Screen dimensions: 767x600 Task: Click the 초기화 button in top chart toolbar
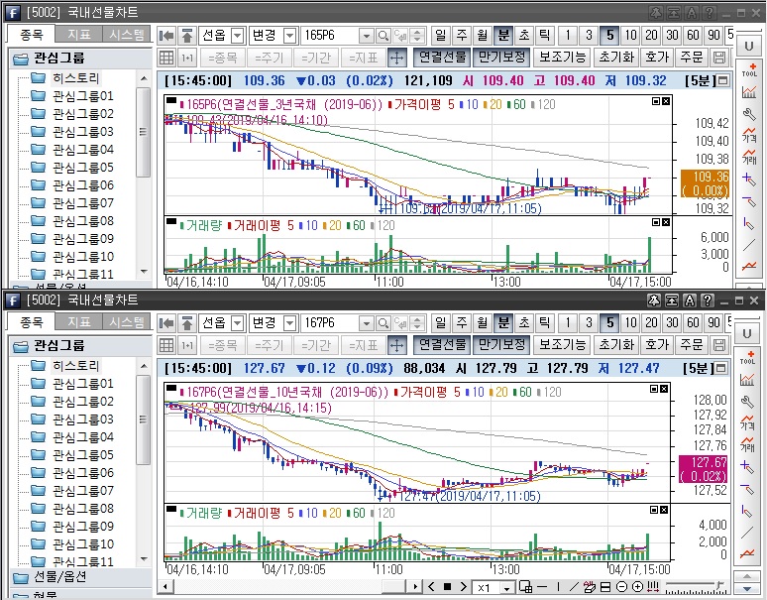pyautogui.click(x=615, y=58)
